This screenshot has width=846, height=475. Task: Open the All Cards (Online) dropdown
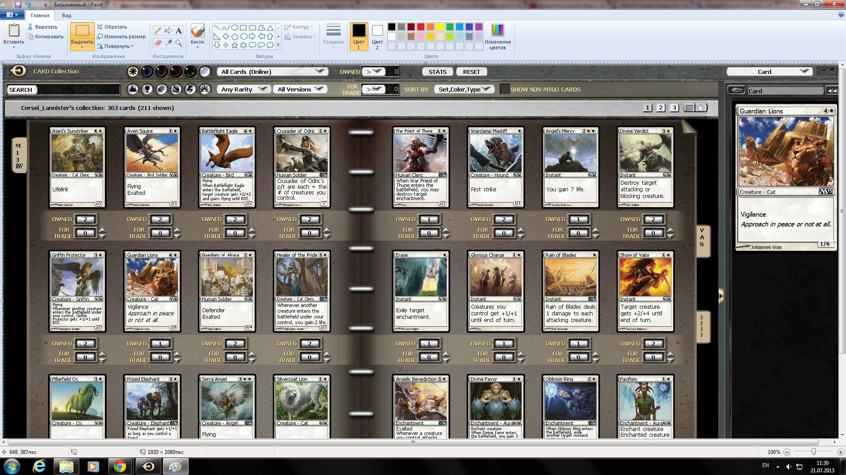pos(273,72)
